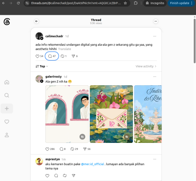
Task: Open the fountain garden invitation image
Action: tap(148, 114)
